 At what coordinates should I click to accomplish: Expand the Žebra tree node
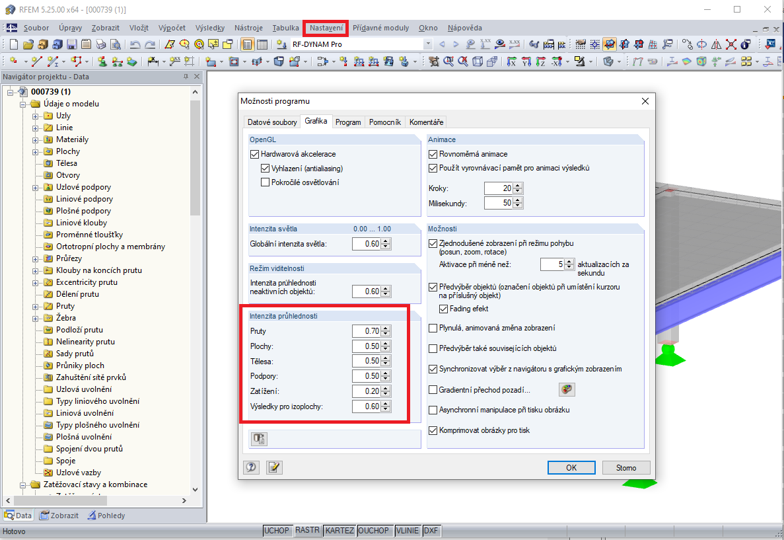tap(35, 319)
